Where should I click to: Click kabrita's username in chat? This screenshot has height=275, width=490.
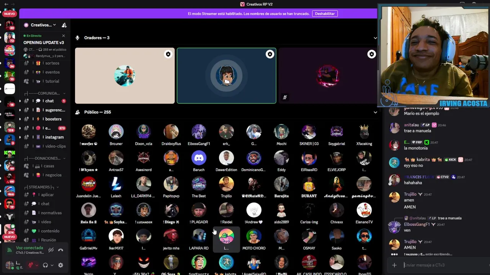pyautogui.click(x=423, y=160)
